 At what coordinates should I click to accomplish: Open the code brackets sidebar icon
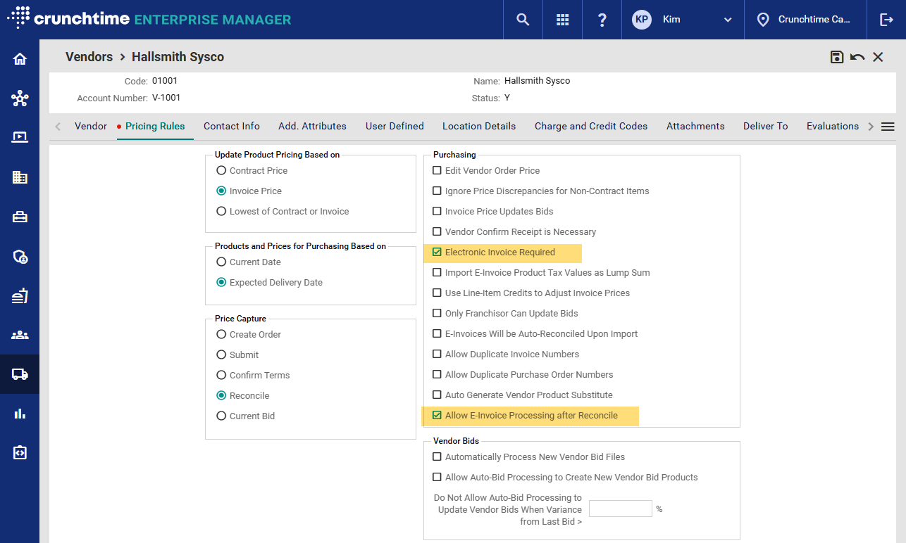tap(20, 453)
